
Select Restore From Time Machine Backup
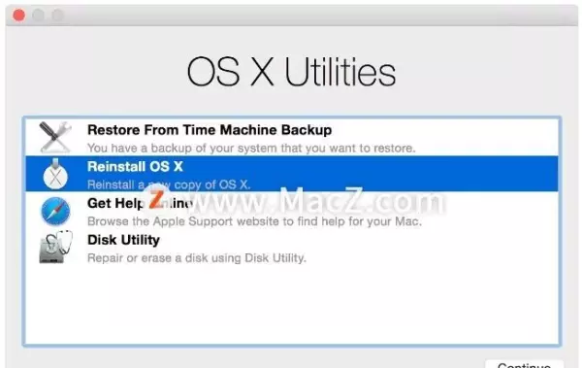292,137
